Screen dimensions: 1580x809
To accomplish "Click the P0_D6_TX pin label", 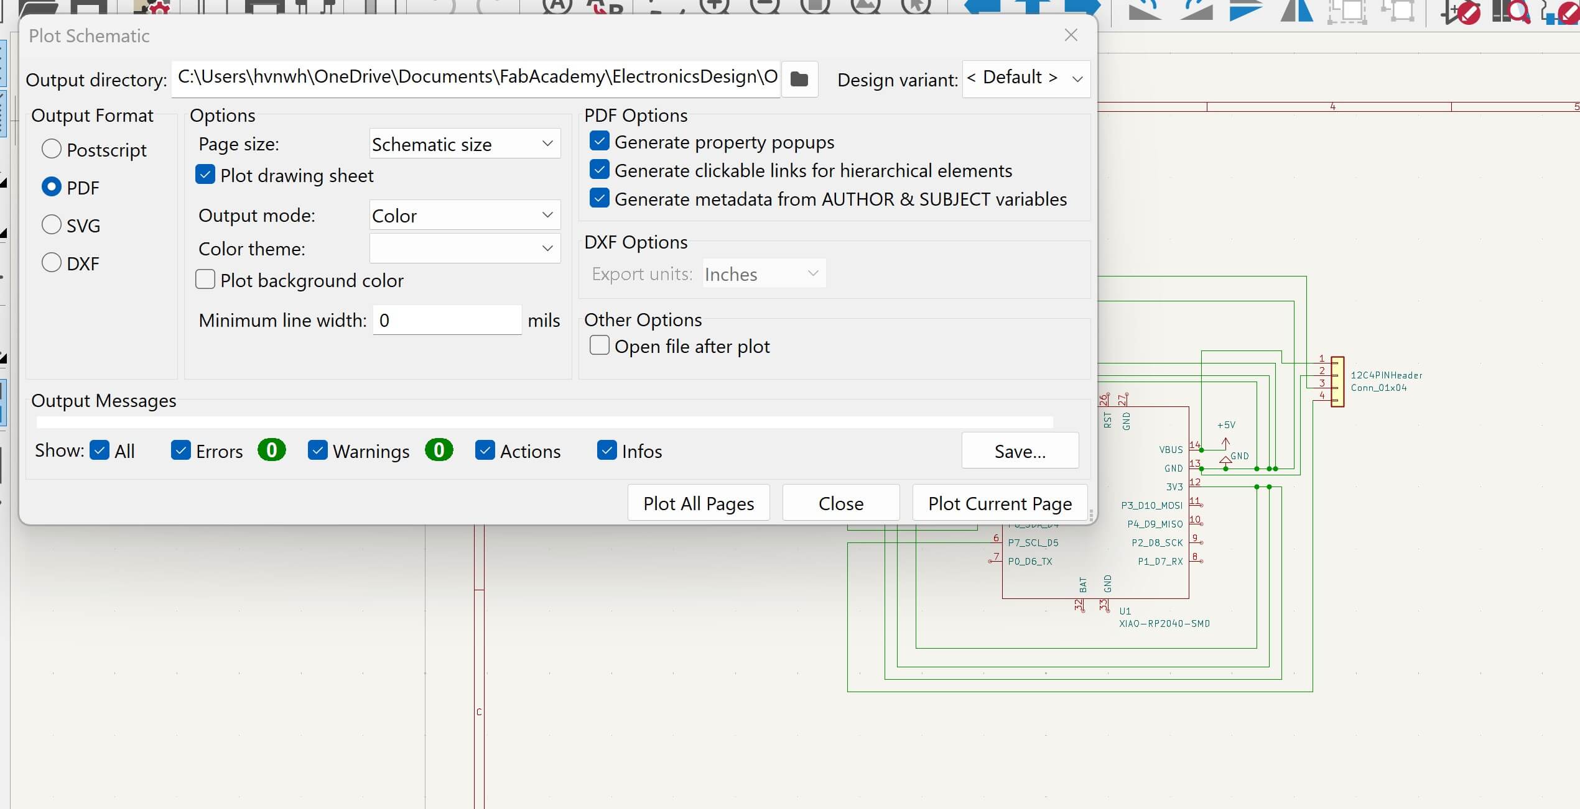I will point(1030,561).
